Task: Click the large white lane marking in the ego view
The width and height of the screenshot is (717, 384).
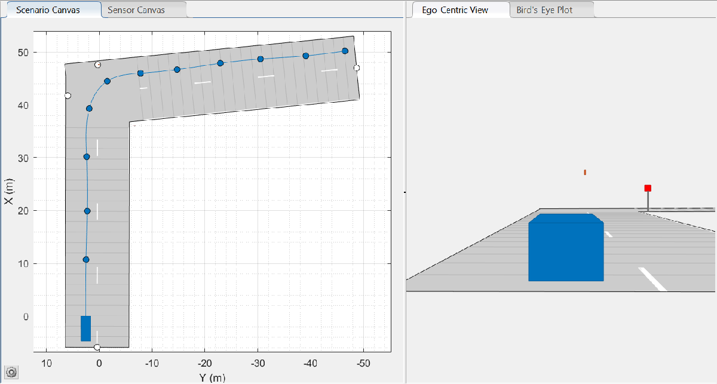Action: point(652,279)
